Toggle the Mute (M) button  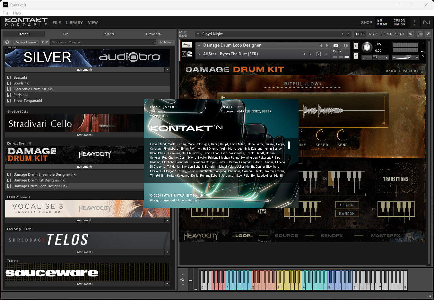tap(356, 56)
